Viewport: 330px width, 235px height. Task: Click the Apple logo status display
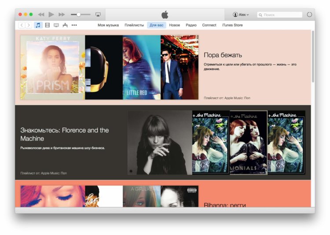(x=165, y=14)
